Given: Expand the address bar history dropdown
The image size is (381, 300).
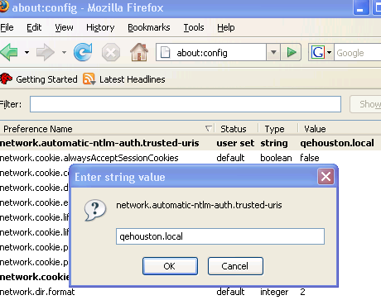Looking at the screenshot, I should [273, 52].
